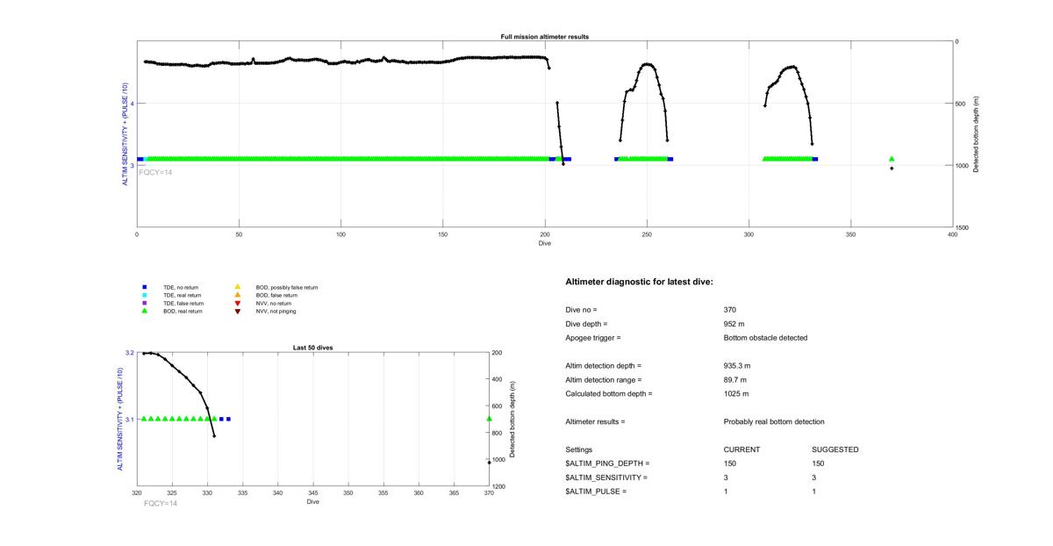The height and width of the screenshot is (546, 1053).
Task: Click the '1200' depth tick on Last 50 dives plot
Action: click(498, 486)
